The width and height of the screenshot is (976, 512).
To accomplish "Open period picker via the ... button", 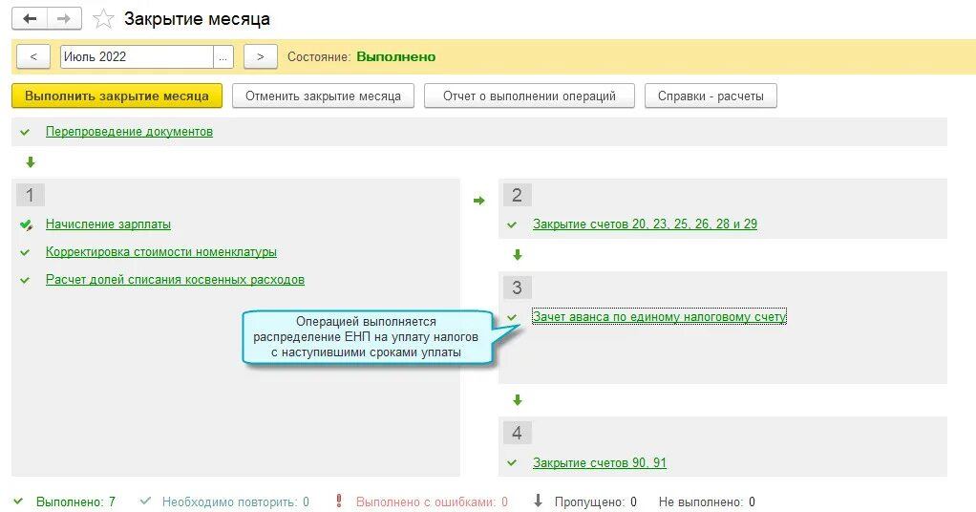I will [x=223, y=56].
